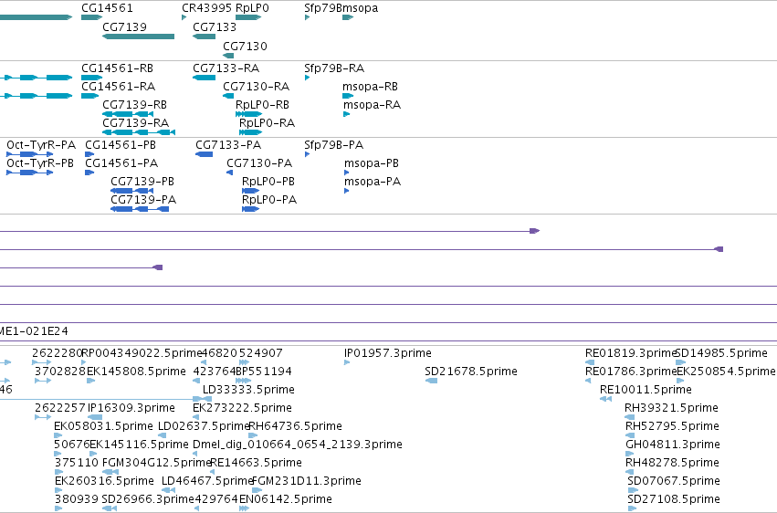
Task: Select EST IP01957.3prime
Action: 387,352
